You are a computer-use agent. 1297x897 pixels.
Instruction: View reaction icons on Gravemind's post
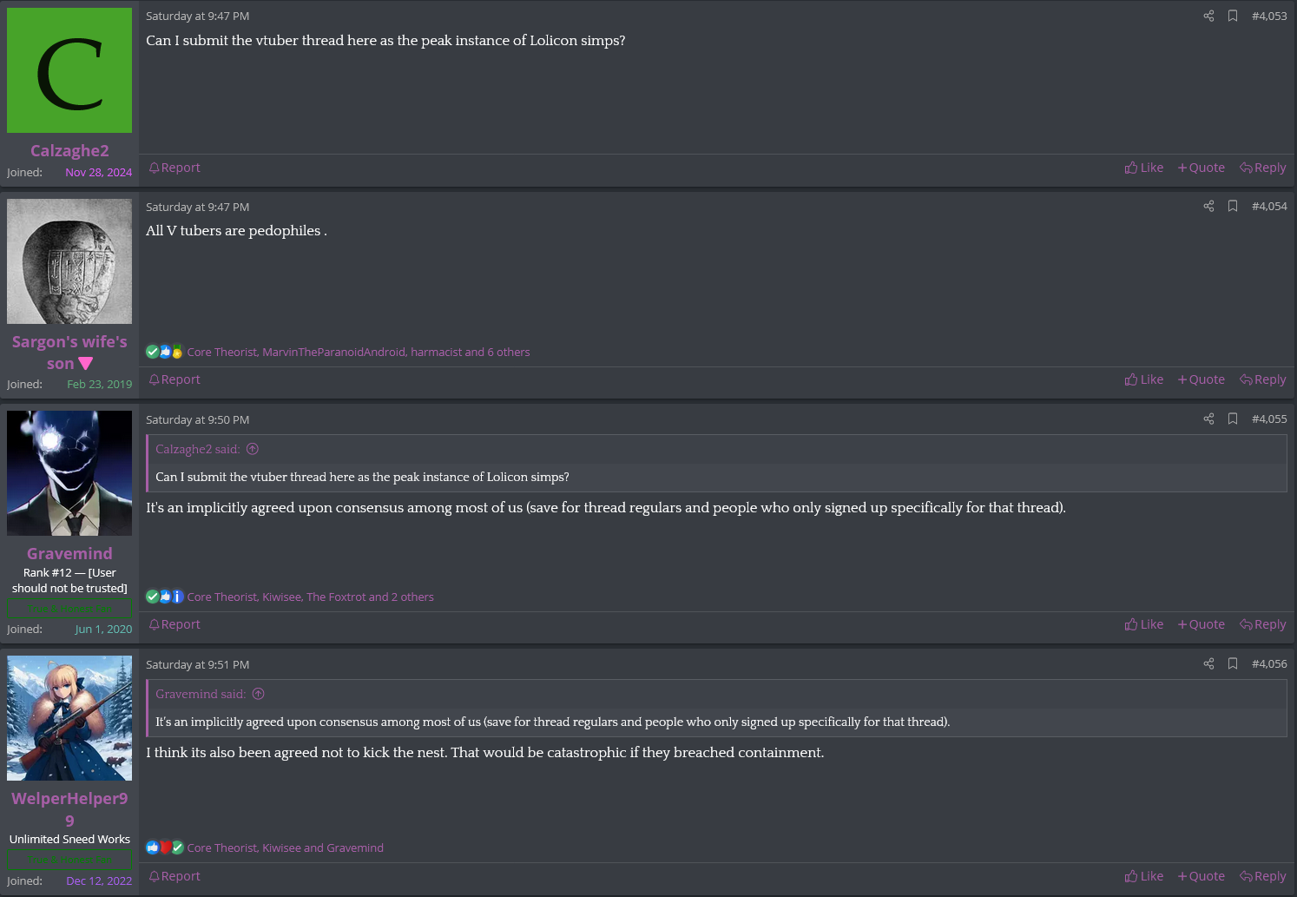(165, 597)
